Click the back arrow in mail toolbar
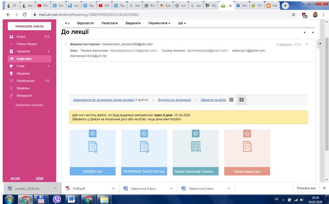The height and width of the screenshot is (204, 329). pos(67,23)
